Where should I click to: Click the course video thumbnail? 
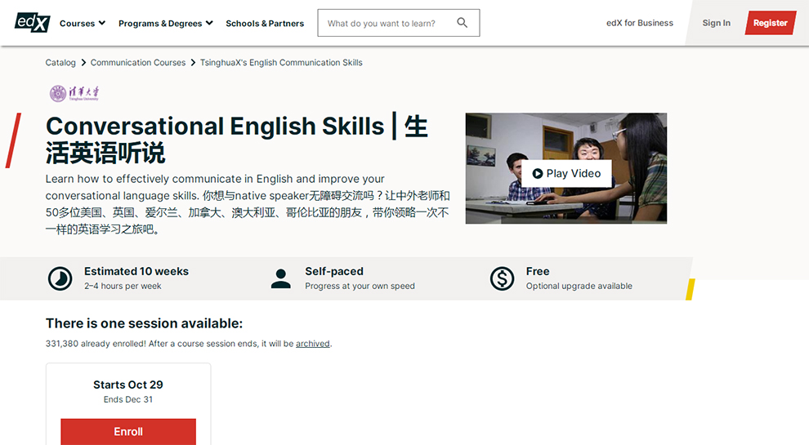pos(566,168)
